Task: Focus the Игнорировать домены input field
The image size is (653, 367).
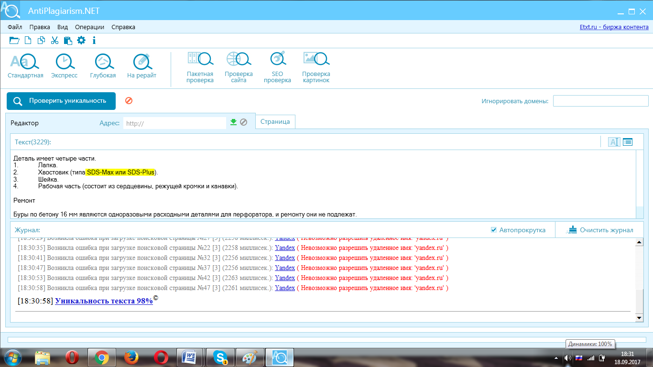Action: point(600,101)
